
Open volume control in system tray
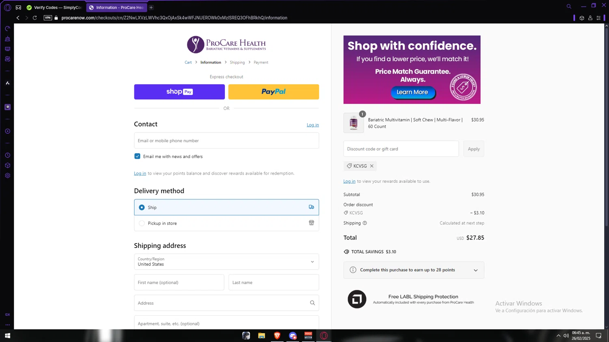pos(566,336)
